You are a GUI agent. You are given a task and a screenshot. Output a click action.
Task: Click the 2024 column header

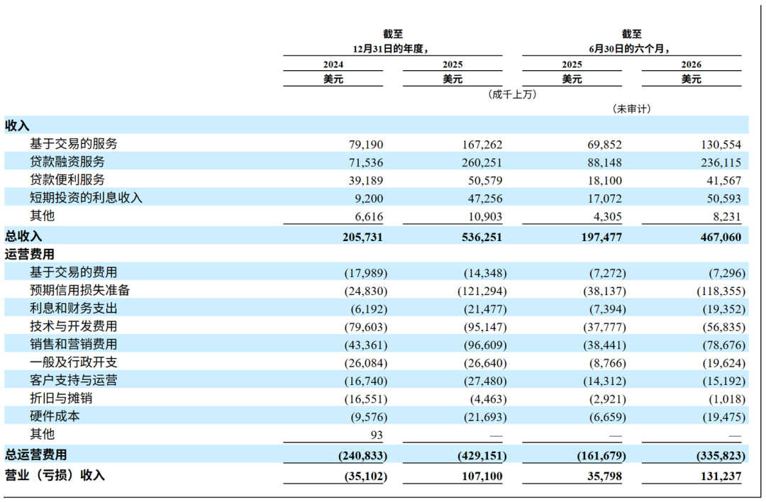333,65
